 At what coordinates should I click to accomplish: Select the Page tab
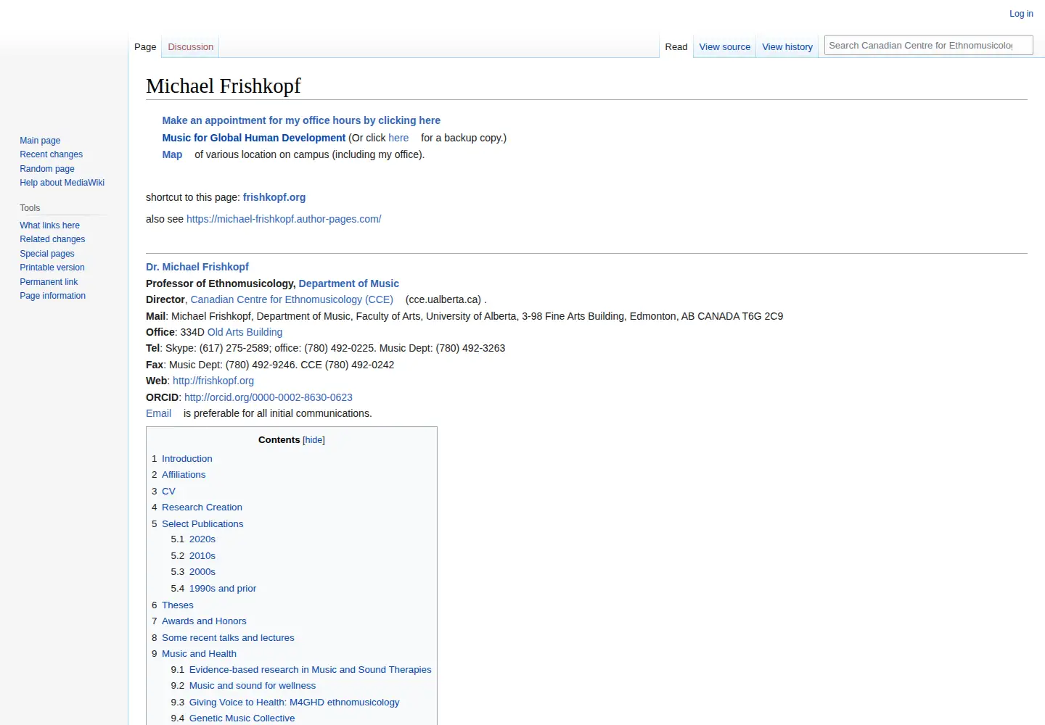145,47
